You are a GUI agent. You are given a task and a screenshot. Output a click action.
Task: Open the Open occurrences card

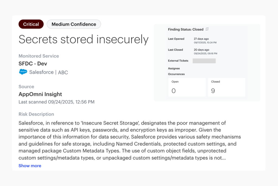click(187, 87)
